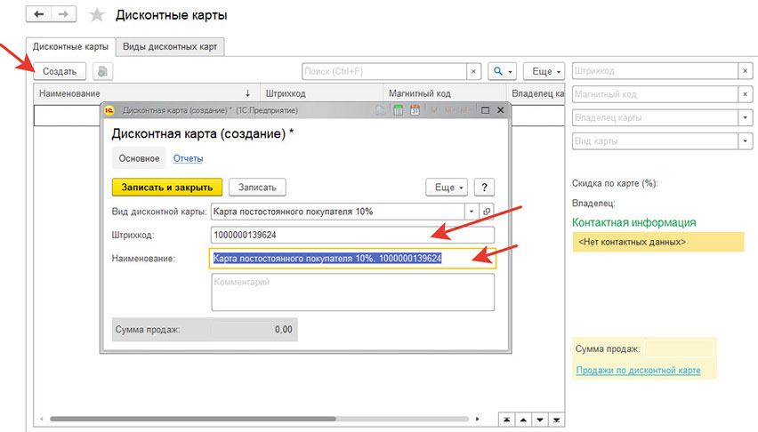Click the copy icon next to Создать

coord(102,71)
